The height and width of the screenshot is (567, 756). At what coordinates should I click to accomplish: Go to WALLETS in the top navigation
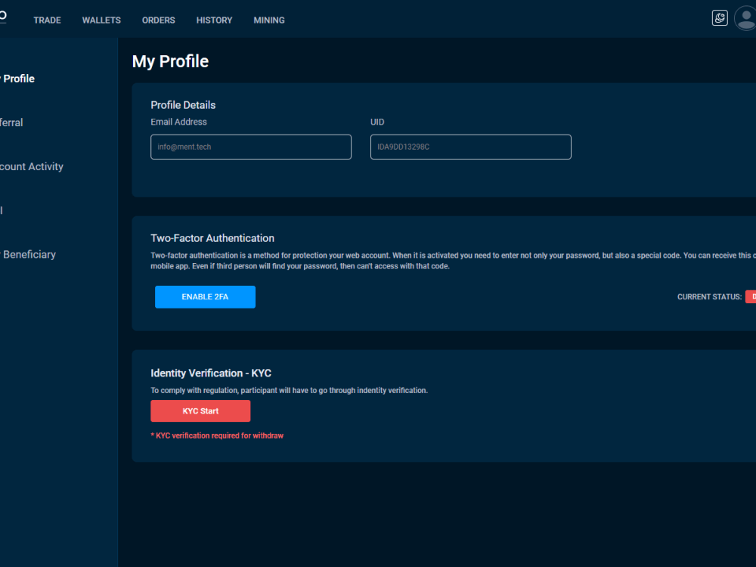click(x=101, y=20)
